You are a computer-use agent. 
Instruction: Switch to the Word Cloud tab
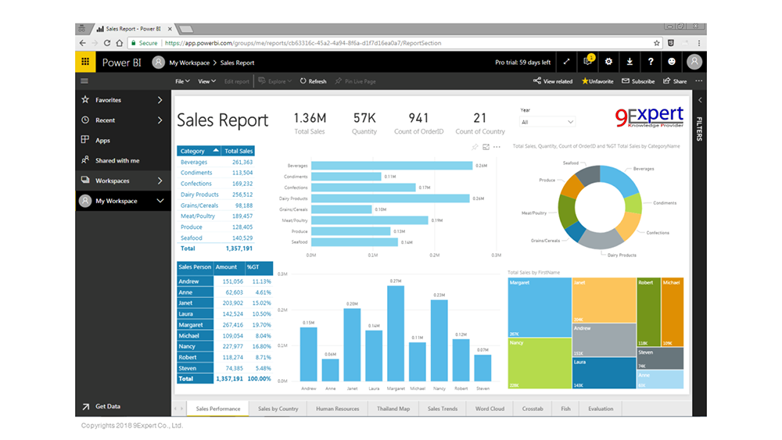[x=490, y=409]
